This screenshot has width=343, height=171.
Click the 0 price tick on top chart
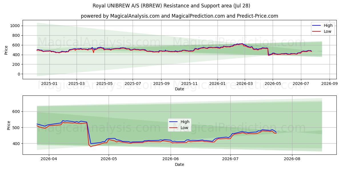(19, 74)
